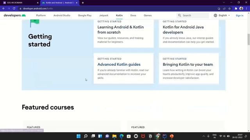Image resolution: width=250 pixels, height=140 pixels.
Task: Click the magnifier icon in site search
Action: (180, 16)
